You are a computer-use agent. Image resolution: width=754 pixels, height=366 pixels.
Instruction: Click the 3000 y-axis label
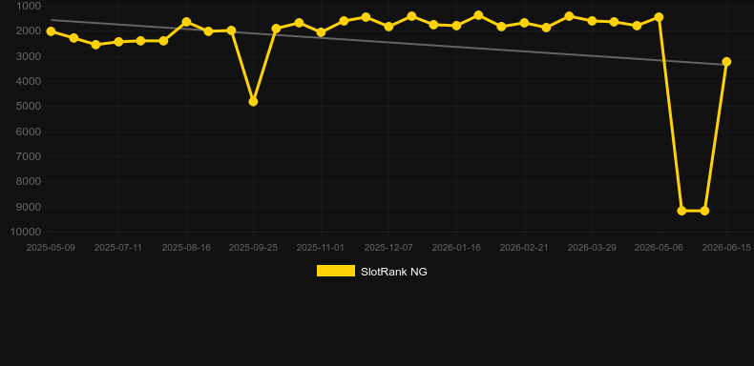[x=29, y=56]
